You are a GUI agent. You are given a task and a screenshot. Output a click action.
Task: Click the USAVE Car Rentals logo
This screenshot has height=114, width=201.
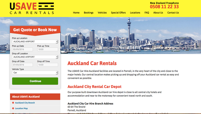[x=32, y=8]
